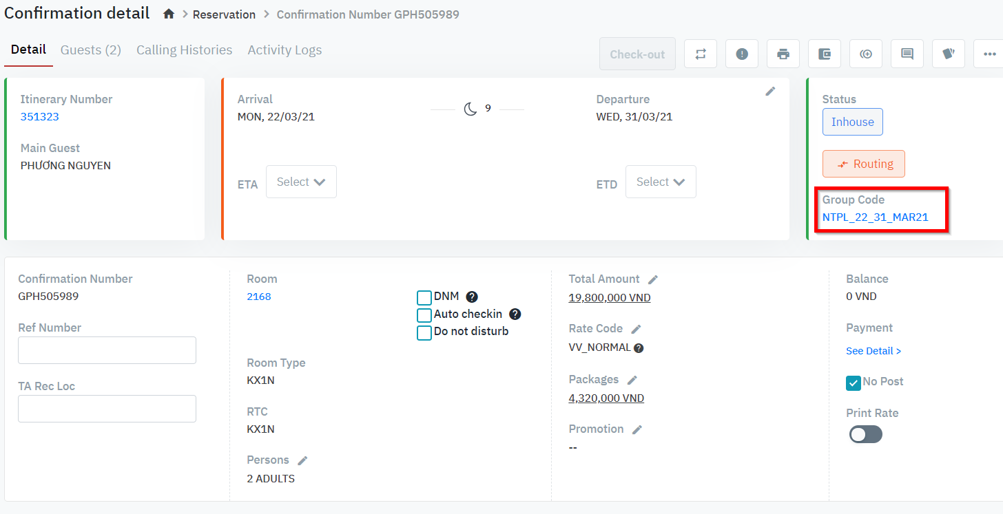Switch to the Guests (2) tab

(x=91, y=50)
